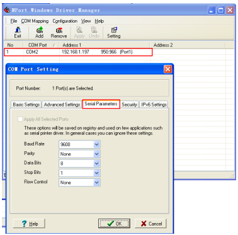Click the Cancel button
The width and height of the screenshot is (238, 235).
(x=150, y=224)
